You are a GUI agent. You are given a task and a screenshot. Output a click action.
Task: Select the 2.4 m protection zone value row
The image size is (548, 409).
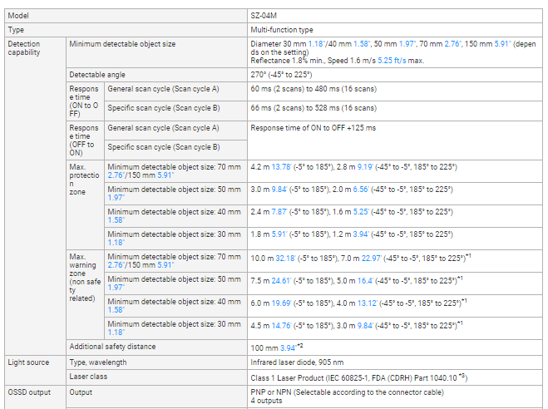(395, 216)
